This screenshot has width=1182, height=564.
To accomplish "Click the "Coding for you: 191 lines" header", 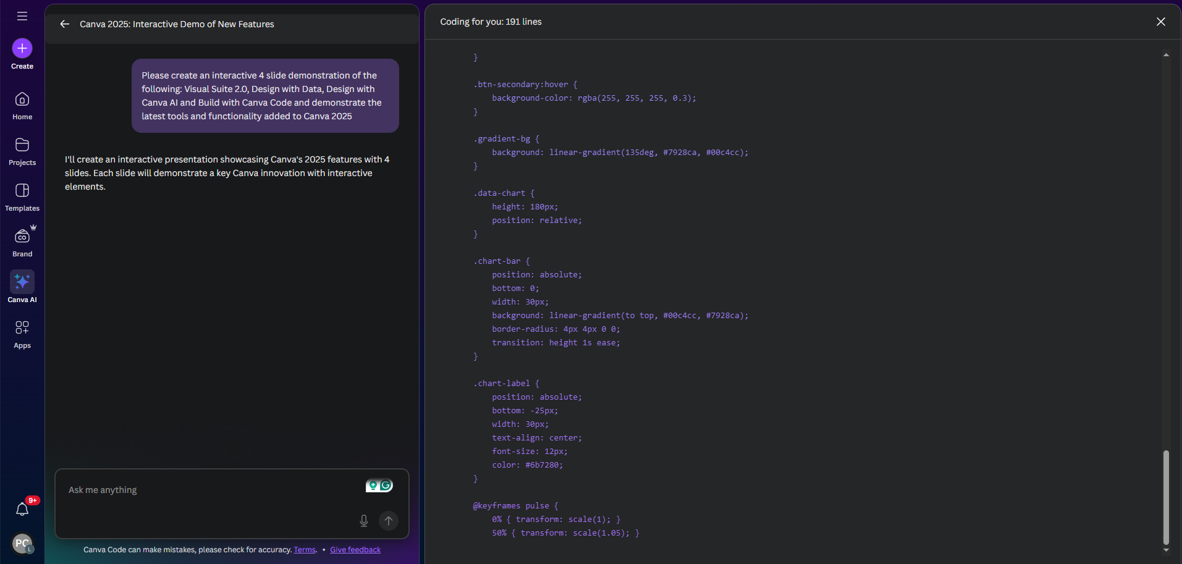I will [x=491, y=22].
